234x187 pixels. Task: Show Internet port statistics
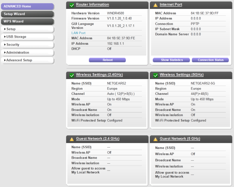pos(171,60)
